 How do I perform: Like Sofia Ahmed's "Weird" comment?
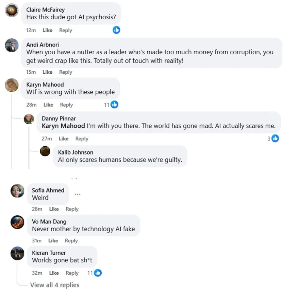[x=54, y=209]
